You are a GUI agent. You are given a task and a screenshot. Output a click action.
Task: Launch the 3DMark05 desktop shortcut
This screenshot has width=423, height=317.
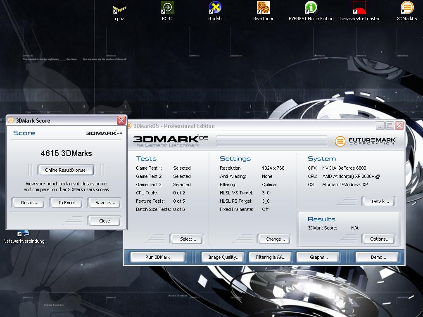[407, 11]
